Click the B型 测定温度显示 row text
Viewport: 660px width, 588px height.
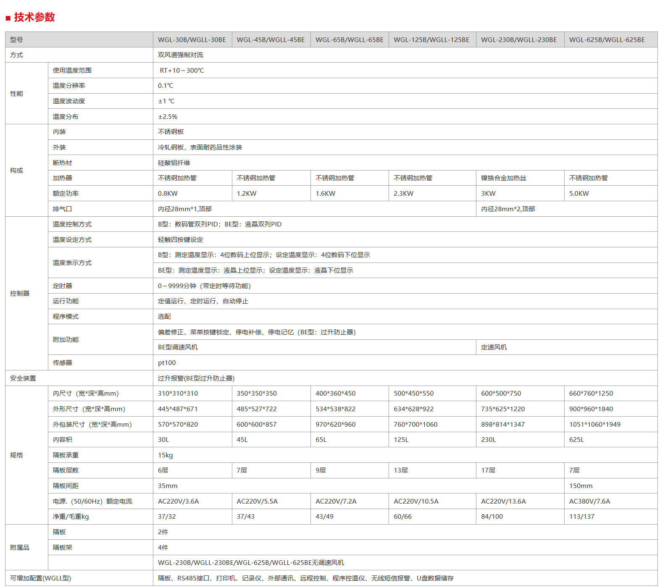(264, 255)
